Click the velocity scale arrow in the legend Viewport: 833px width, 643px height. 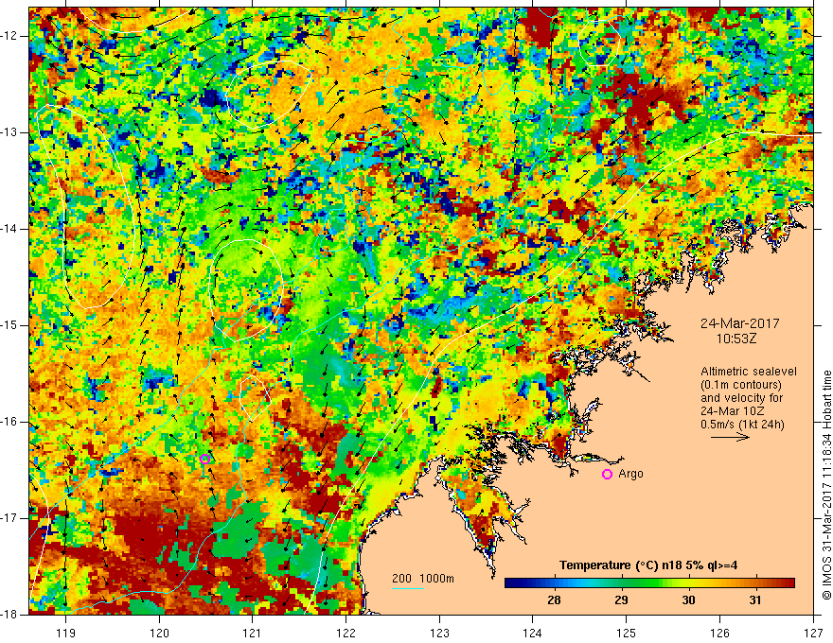coord(731,437)
